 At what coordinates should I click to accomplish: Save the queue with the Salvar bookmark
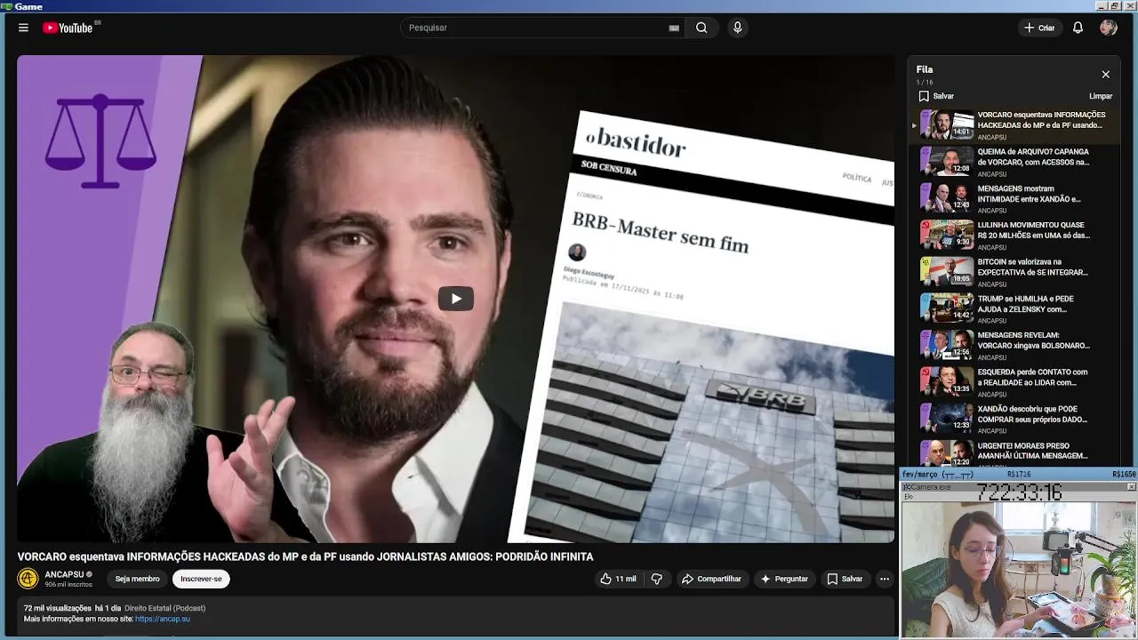936,96
